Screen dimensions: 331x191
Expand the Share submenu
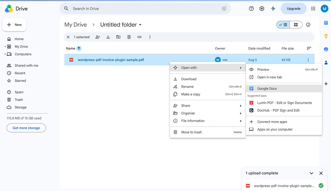(x=208, y=105)
